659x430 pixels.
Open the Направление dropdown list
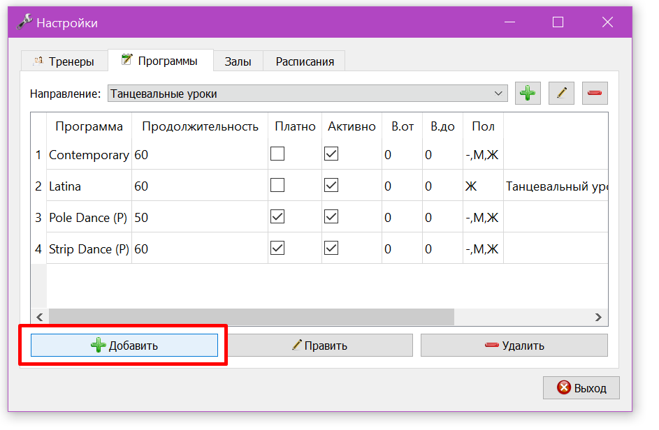(x=307, y=94)
